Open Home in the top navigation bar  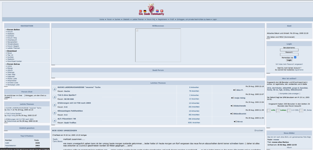tap(102, 19)
